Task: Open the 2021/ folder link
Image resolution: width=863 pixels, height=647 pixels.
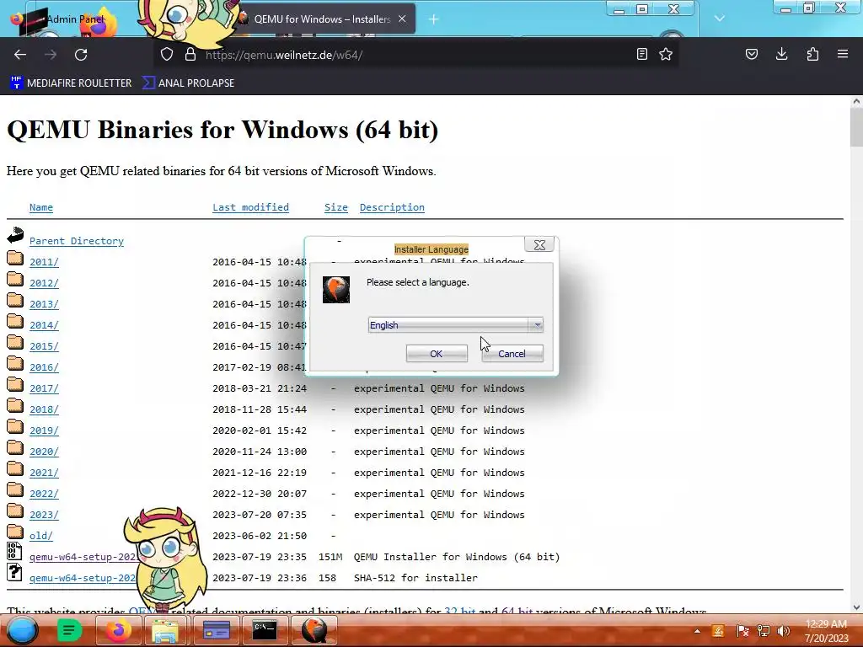Action: (44, 473)
